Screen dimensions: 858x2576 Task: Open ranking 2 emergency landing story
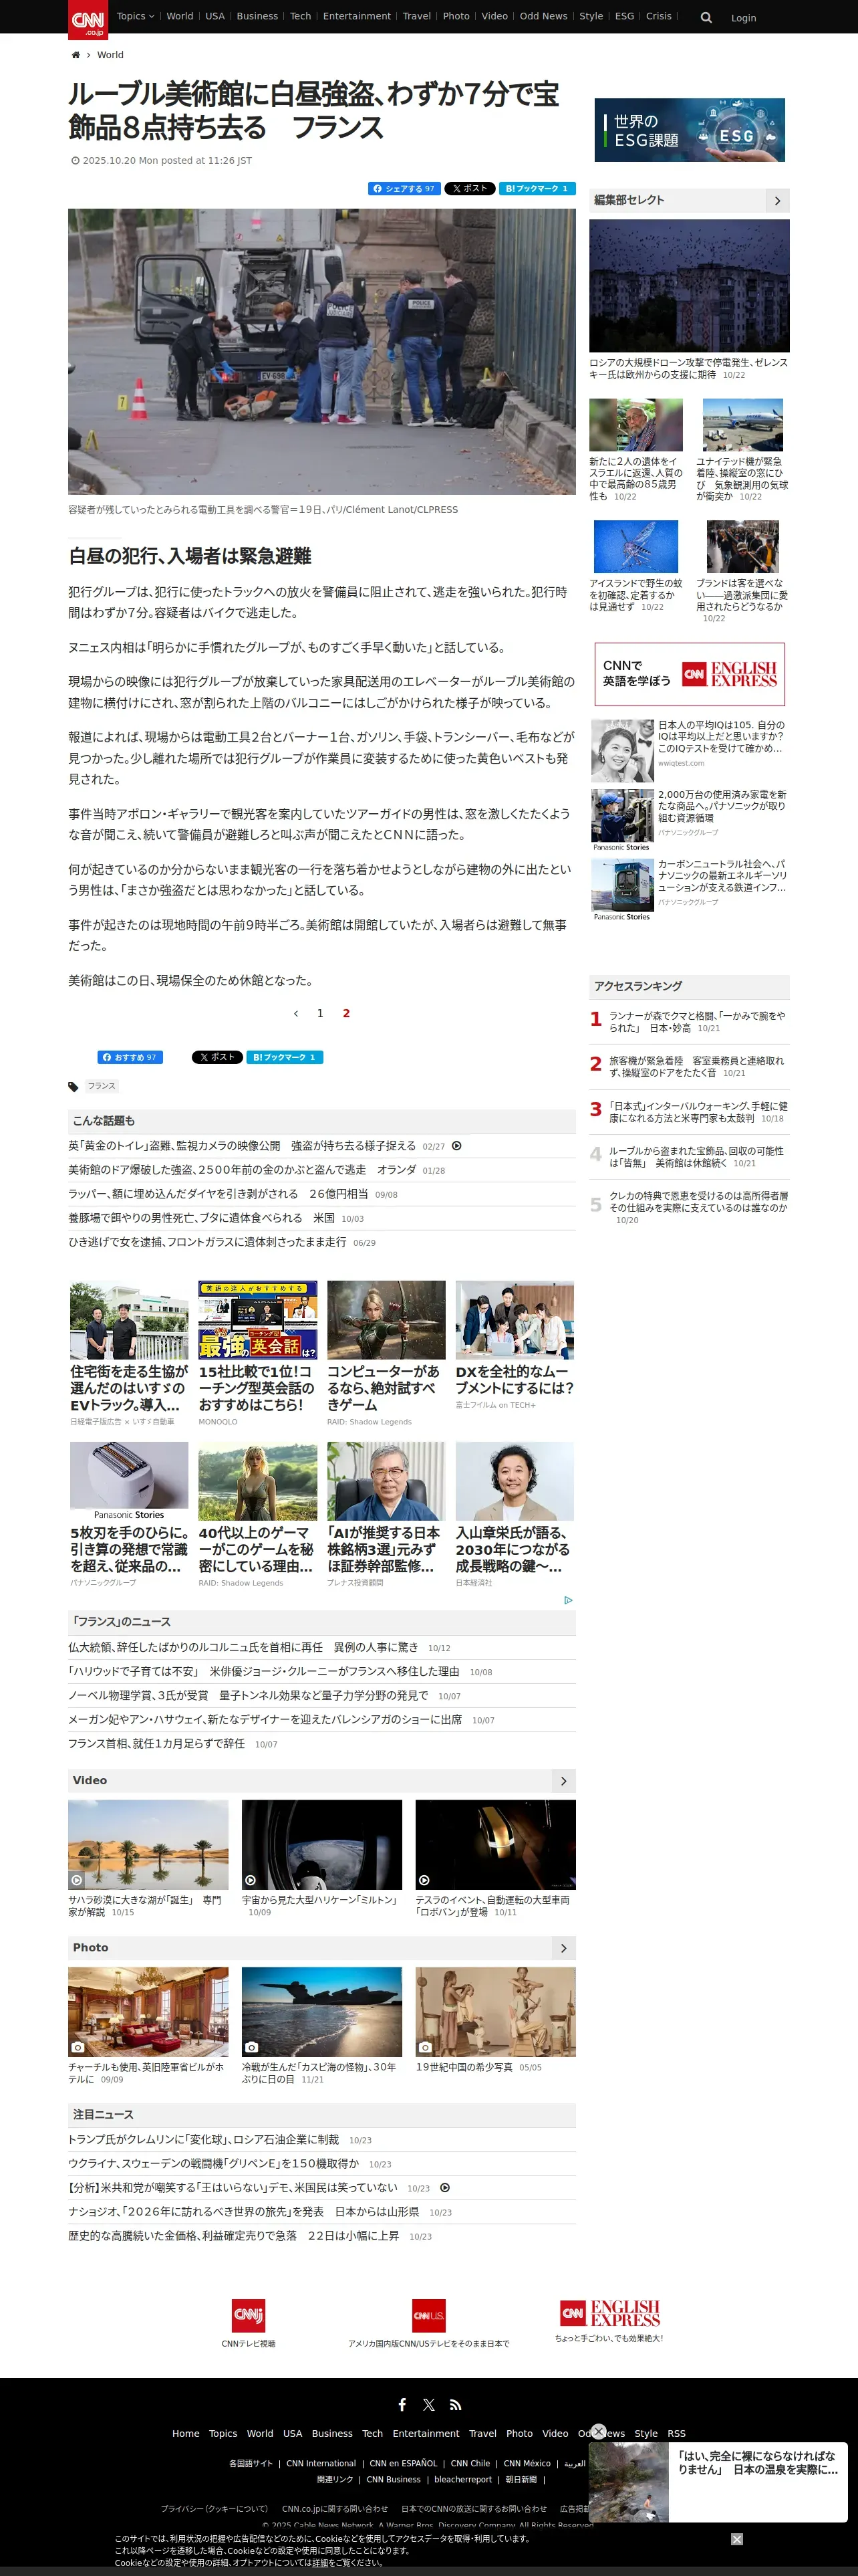coord(697,1066)
